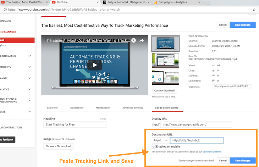Screen dimensions: 259x167
Task: Click top Cancel button
Action: (223, 25)
